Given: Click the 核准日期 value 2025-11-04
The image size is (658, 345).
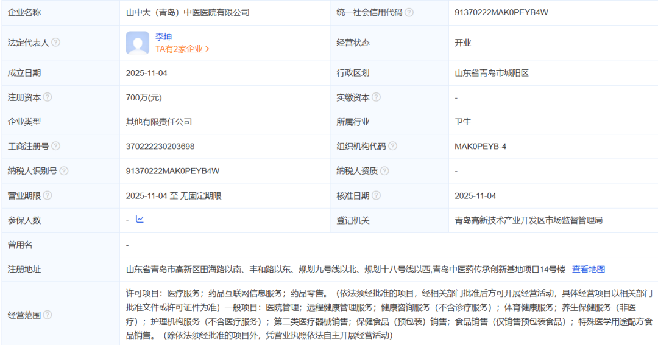Looking at the screenshot, I should (475, 196).
